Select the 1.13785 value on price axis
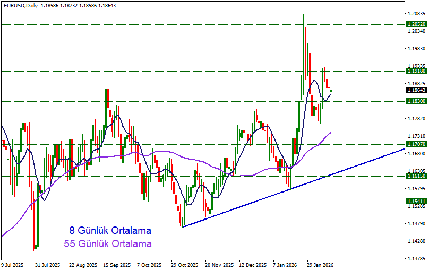 (415, 259)
